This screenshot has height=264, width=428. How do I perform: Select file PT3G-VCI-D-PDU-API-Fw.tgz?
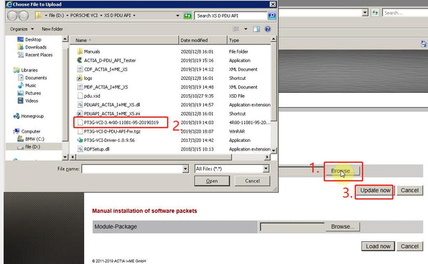coord(113,131)
